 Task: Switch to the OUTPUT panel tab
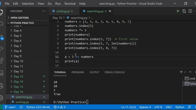[x=94, y=72]
